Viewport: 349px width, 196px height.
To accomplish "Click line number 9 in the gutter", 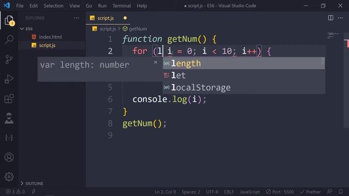I will click(110, 136).
